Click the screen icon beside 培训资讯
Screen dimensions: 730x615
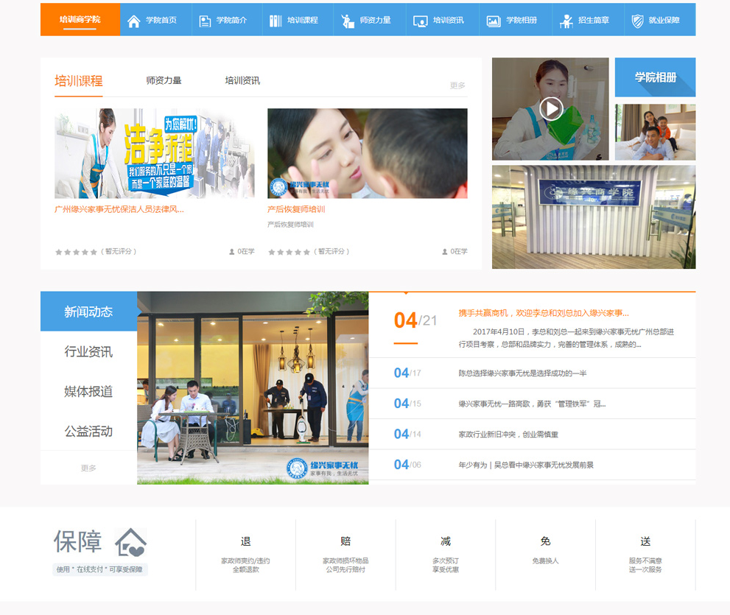click(x=421, y=21)
